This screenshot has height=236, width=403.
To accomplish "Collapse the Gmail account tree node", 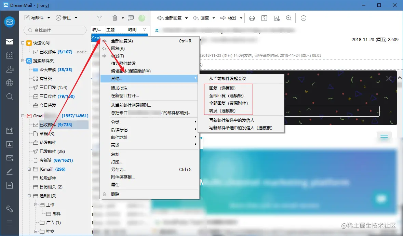I will pos(23,116).
